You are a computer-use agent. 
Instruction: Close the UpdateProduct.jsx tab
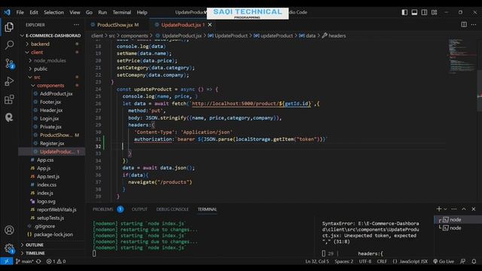(x=209, y=25)
